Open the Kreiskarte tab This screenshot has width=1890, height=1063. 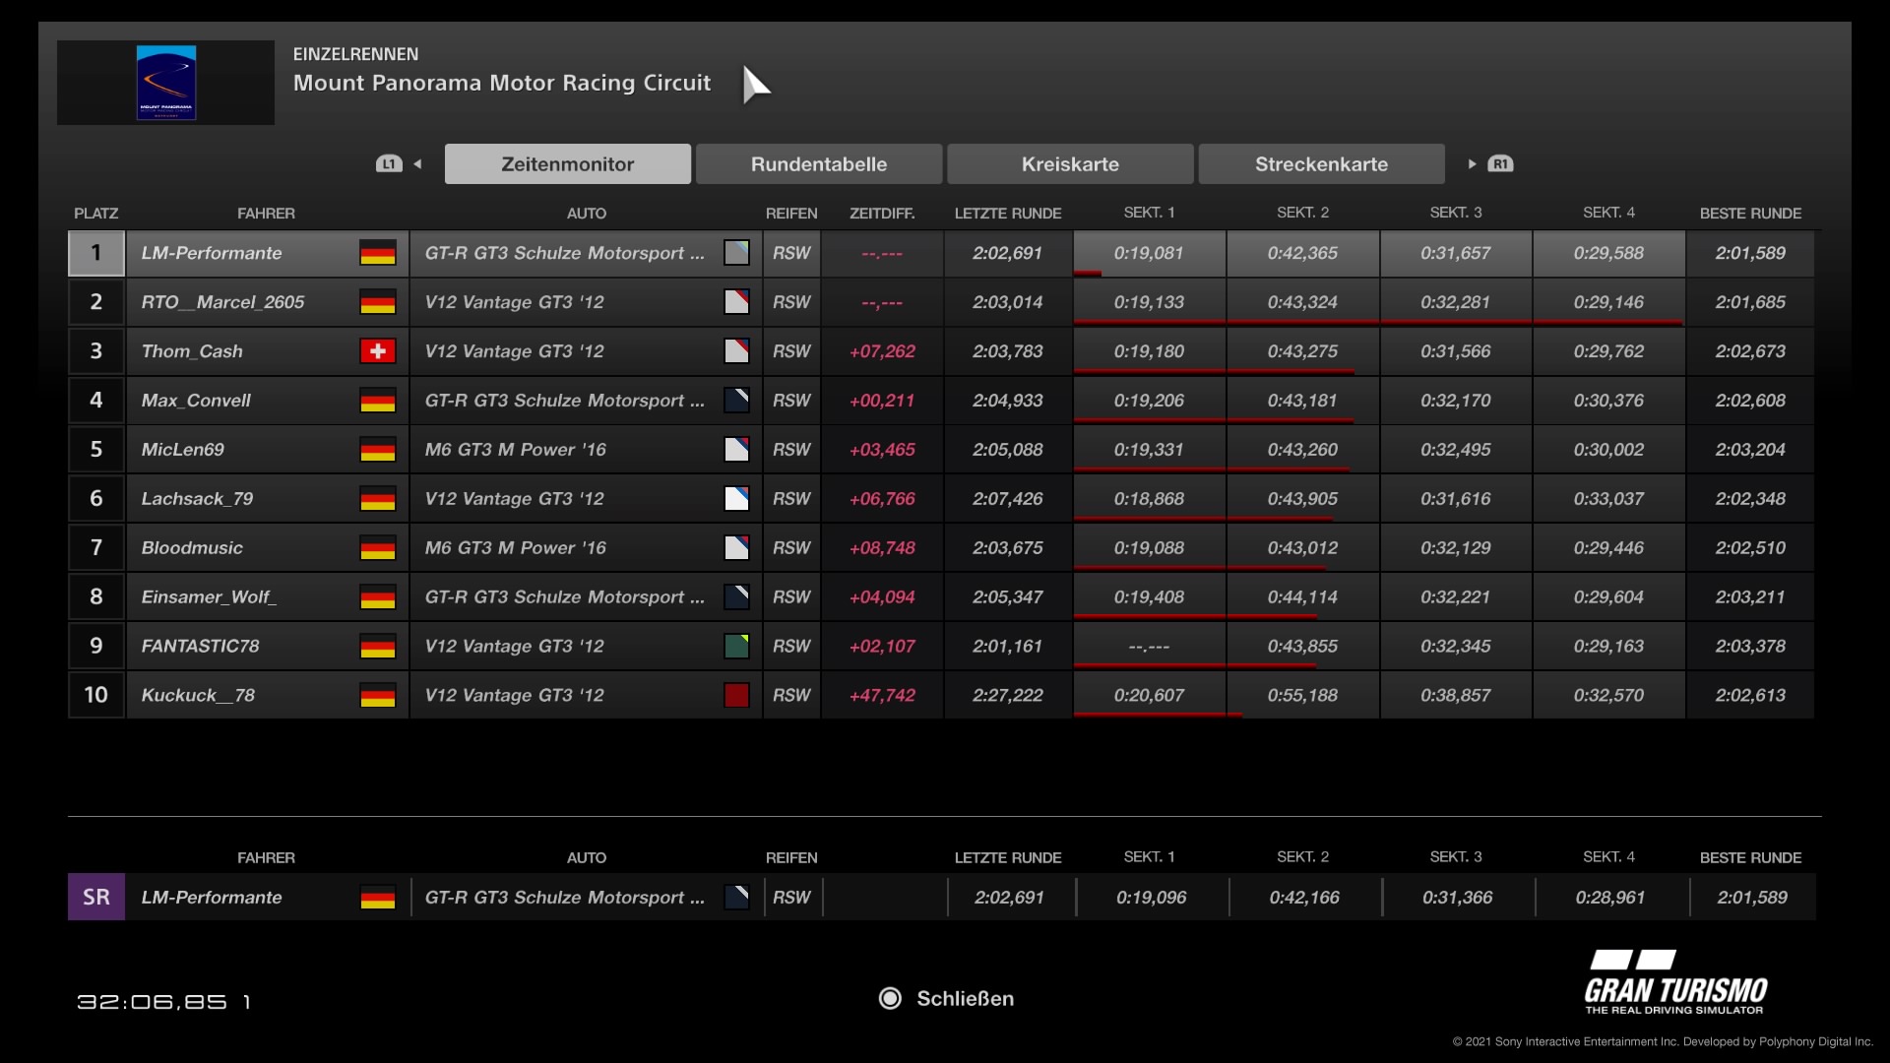pos(1070,164)
